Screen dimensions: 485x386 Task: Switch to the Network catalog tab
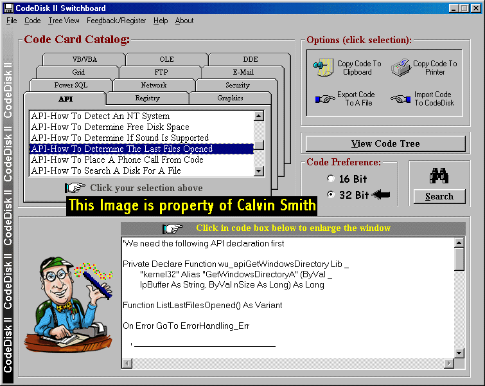154,85
